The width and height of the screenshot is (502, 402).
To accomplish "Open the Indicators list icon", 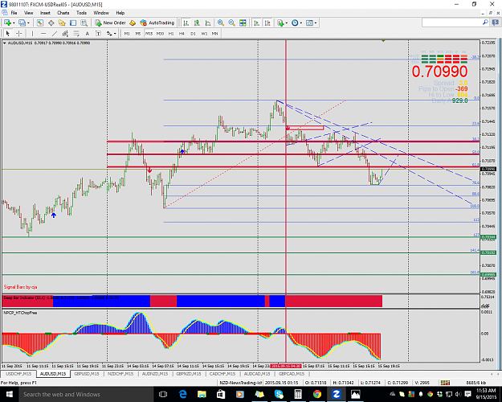I will (280, 23).
